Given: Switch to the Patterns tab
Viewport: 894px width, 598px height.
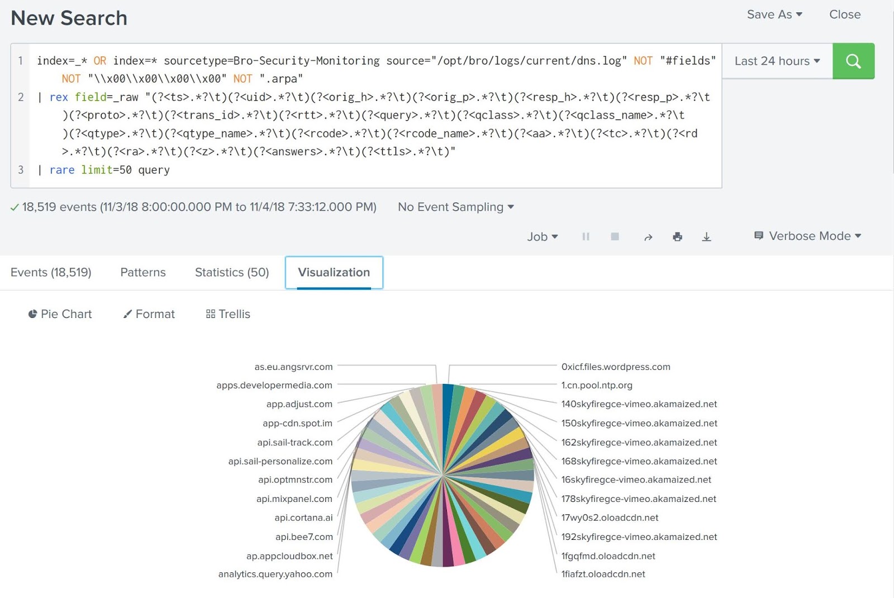Looking at the screenshot, I should [x=142, y=272].
